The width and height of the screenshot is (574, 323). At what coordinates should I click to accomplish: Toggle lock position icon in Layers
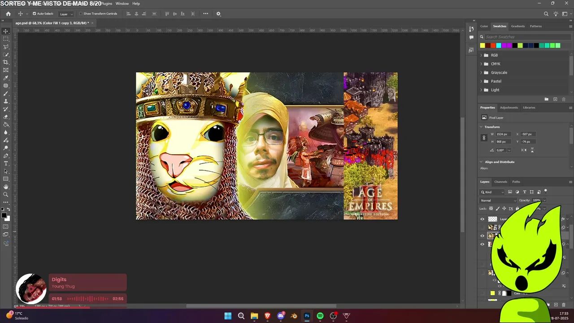pos(504,209)
